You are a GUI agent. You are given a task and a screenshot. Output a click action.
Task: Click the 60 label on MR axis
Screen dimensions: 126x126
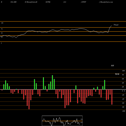123,79
